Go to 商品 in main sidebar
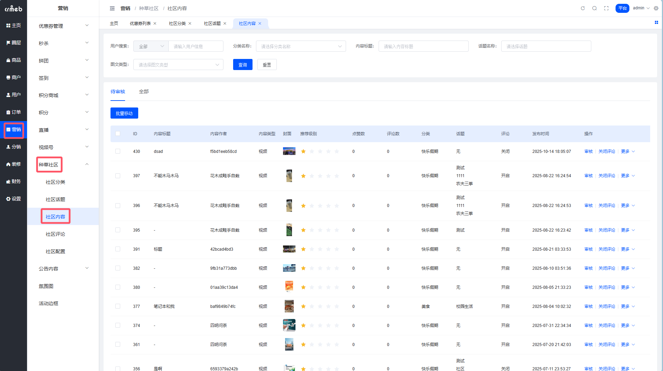The height and width of the screenshot is (371, 663). click(x=14, y=60)
